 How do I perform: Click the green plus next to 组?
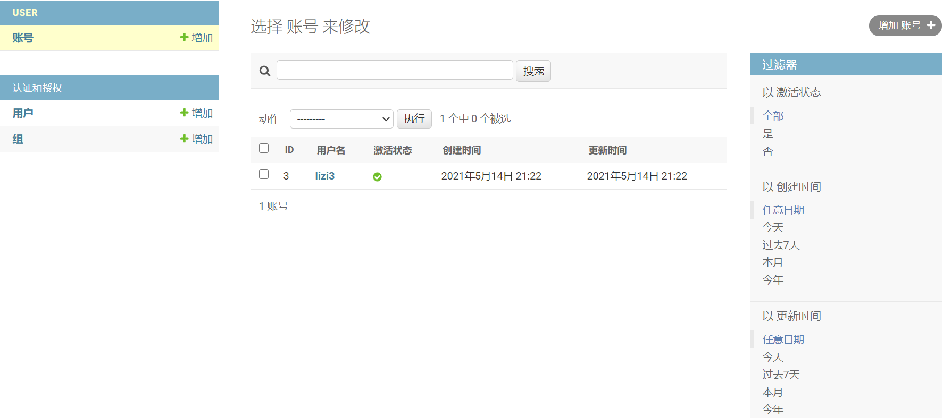pos(185,139)
